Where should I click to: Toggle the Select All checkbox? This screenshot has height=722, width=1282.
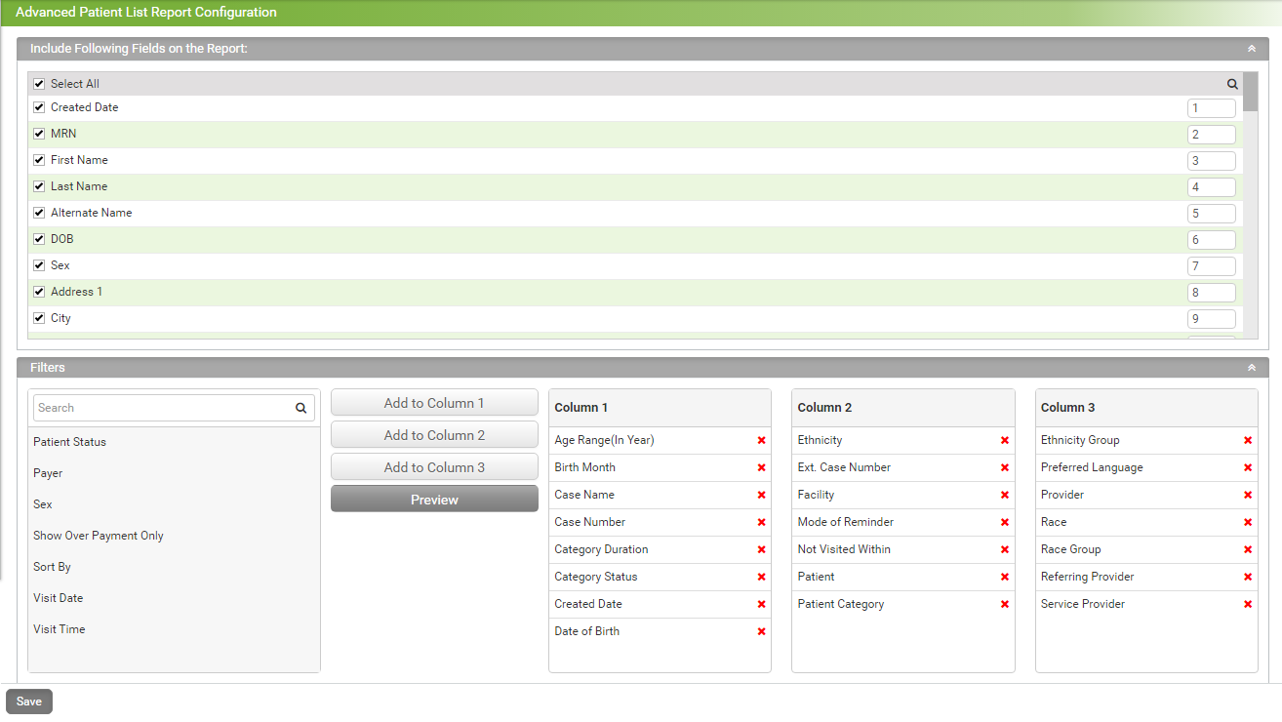point(38,84)
